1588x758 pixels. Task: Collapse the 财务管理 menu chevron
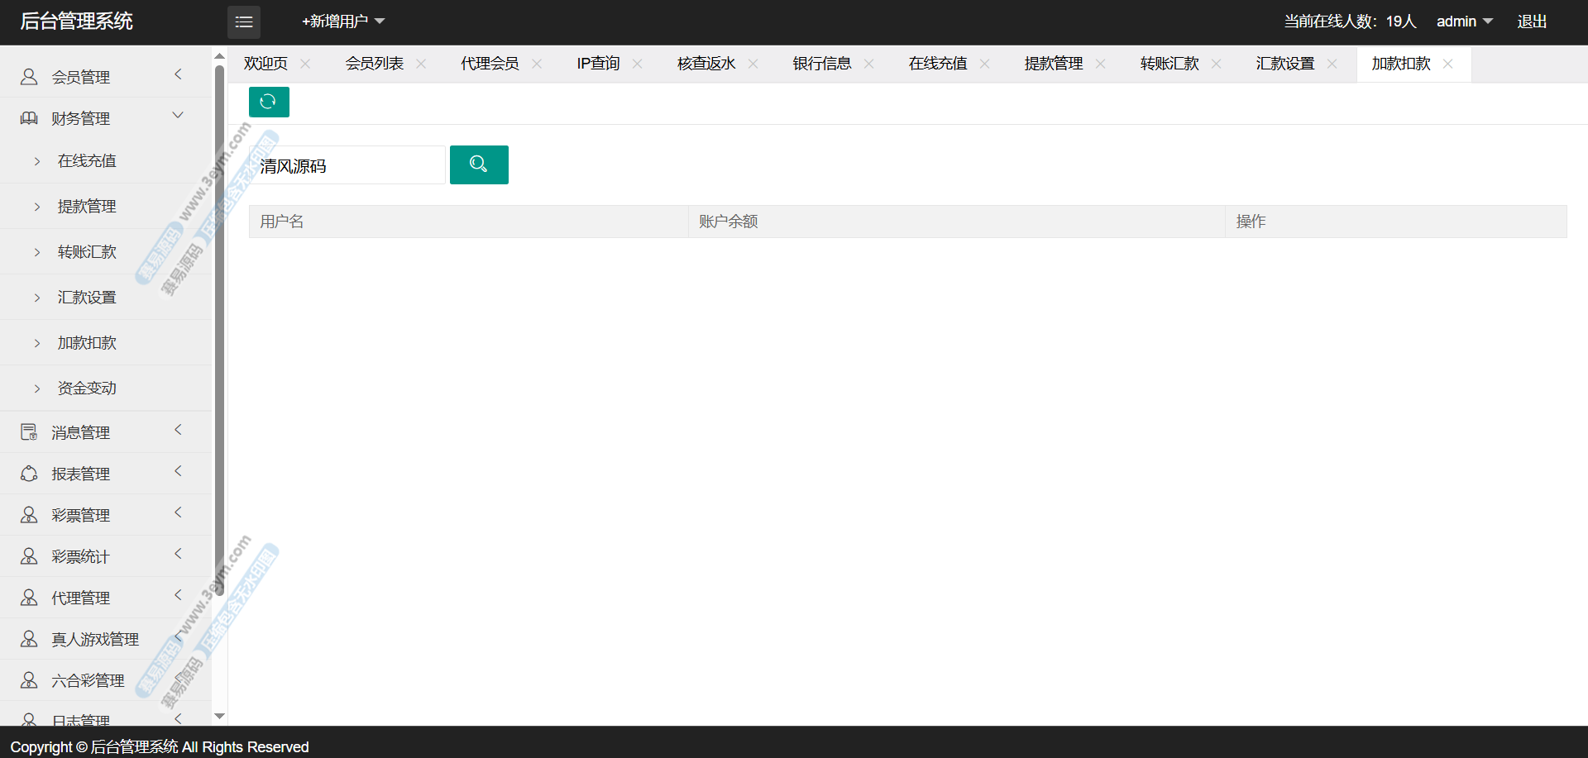(x=178, y=116)
